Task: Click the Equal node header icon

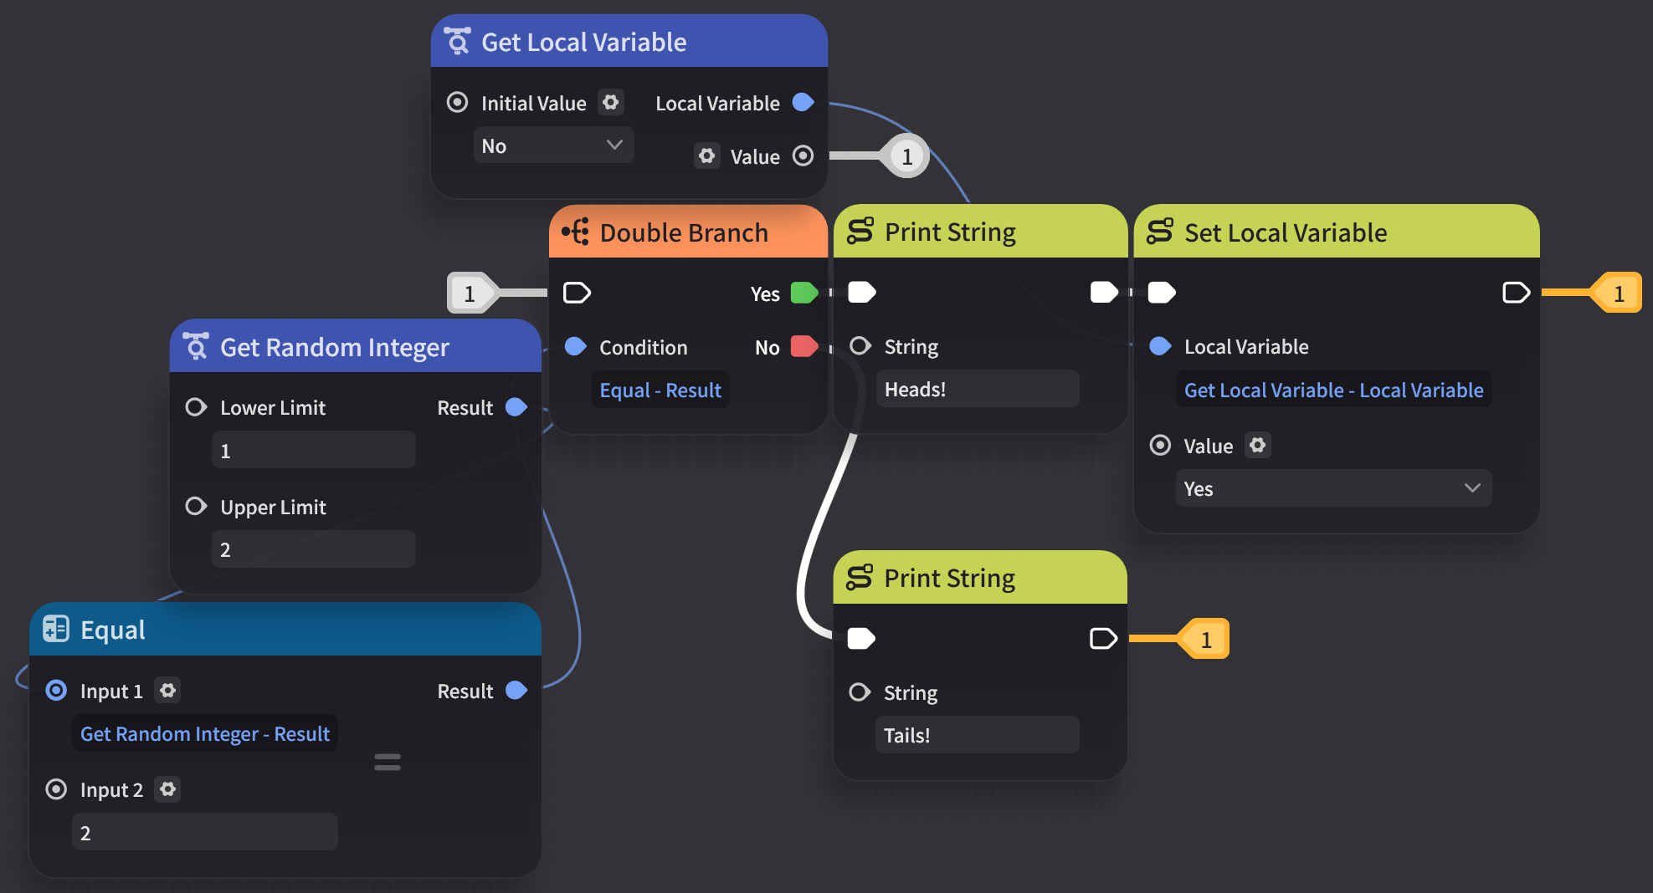Action: (56, 629)
